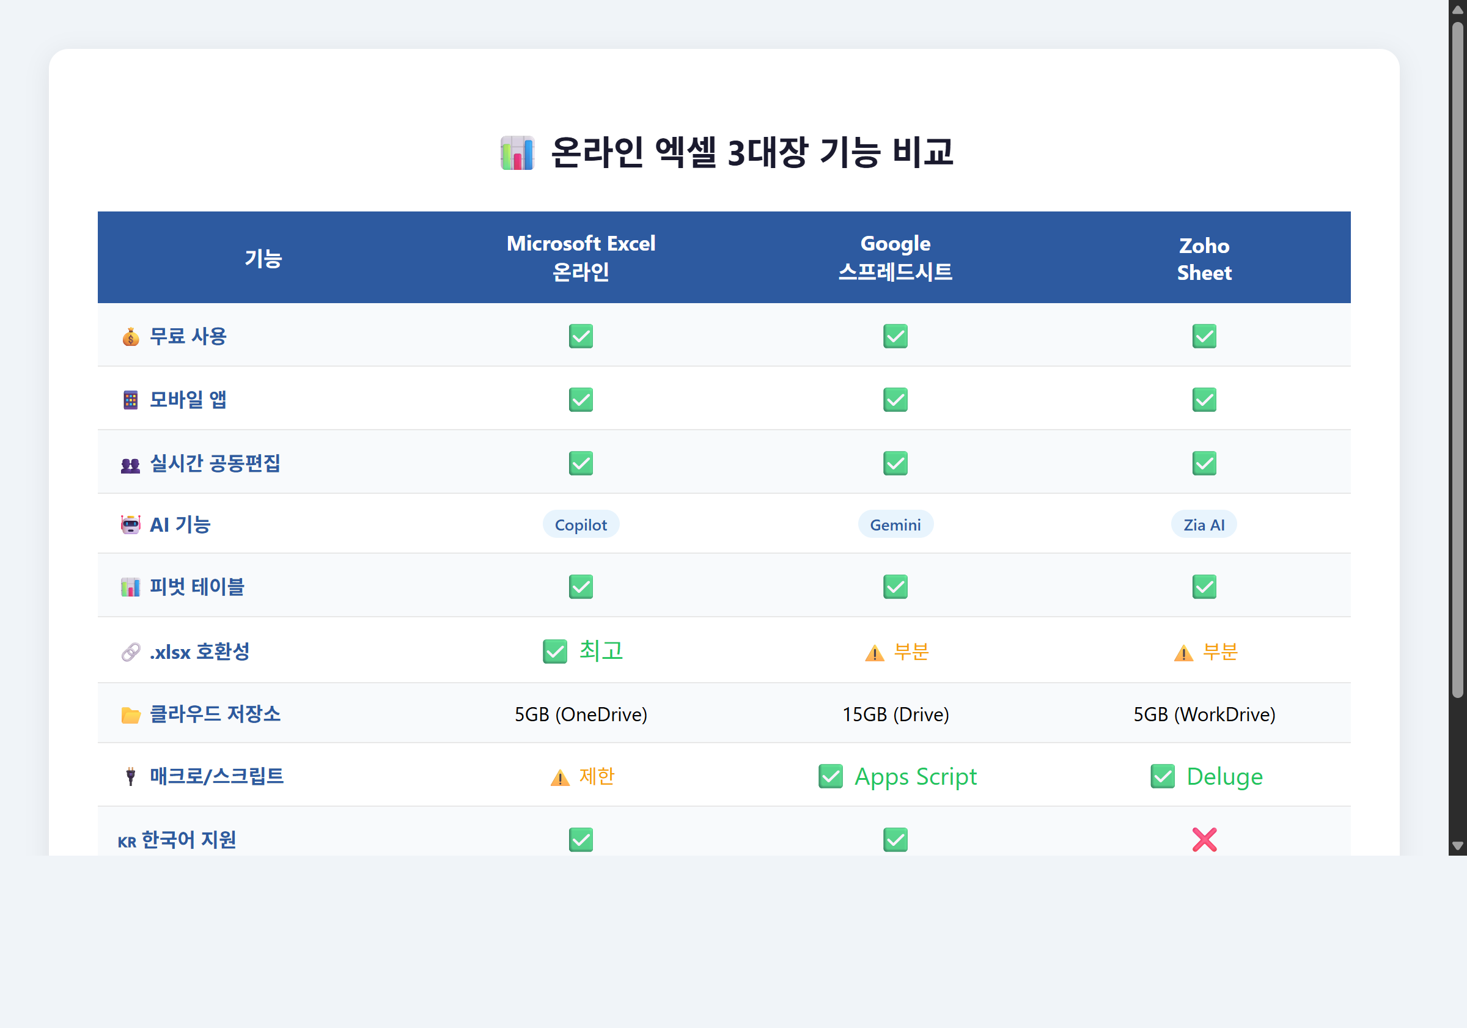Open the Copilot badge in the AI 기능 row
This screenshot has width=1467, height=1028.
coord(580,524)
